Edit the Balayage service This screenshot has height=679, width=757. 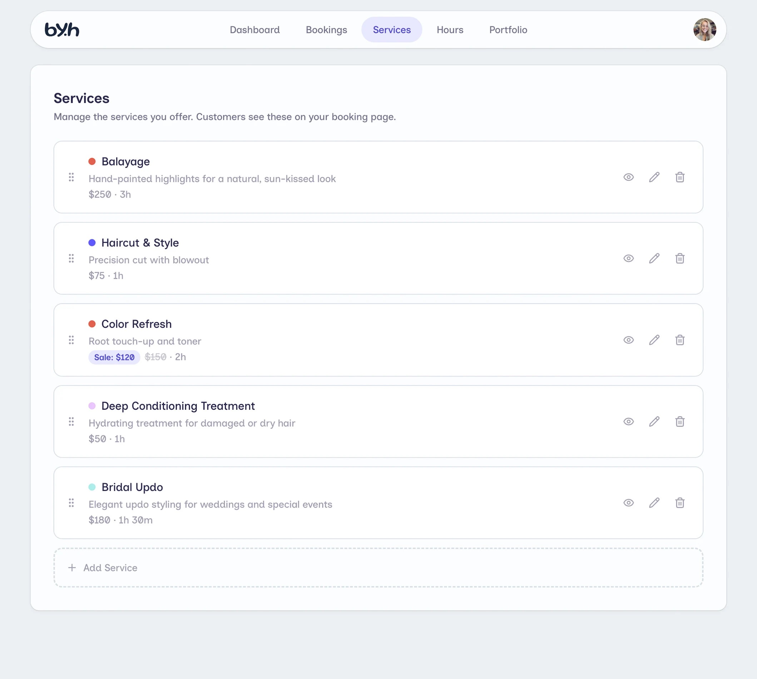654,177
